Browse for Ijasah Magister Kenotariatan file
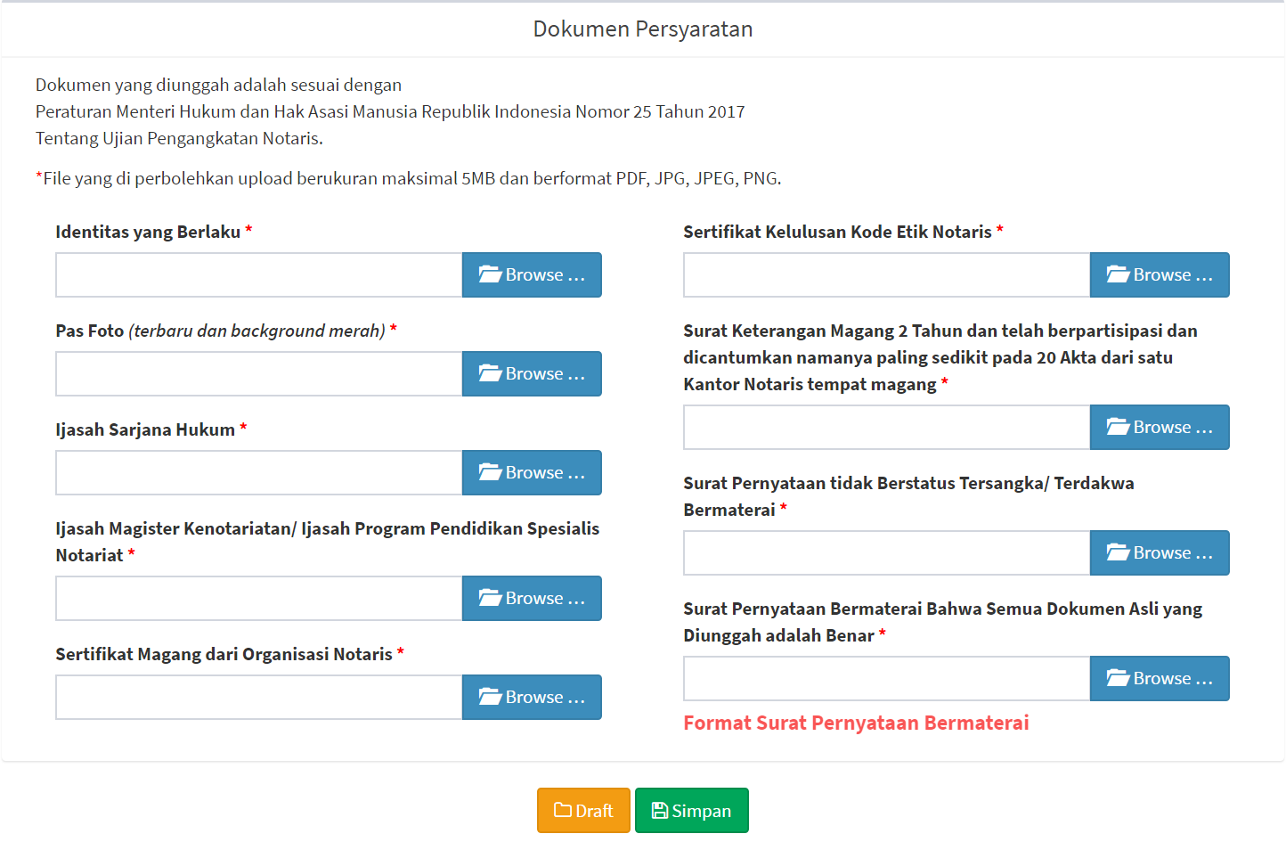1286x842 pixels. coord(532,598)
